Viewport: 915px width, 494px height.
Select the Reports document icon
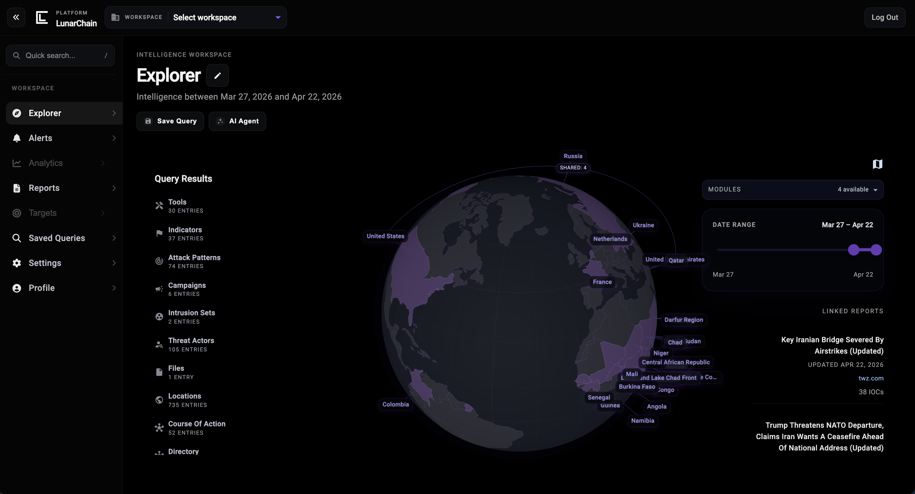(x=17, y=188)
